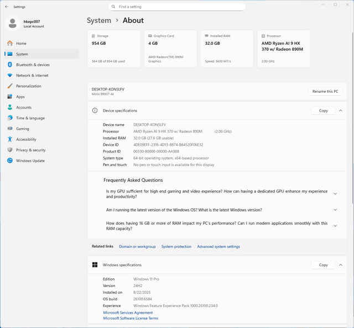The width and height of the screenshot is (354, 328).
Task: Click the Privacy & security shield icon
Action: pyautogui.click(x=10, y=150)
